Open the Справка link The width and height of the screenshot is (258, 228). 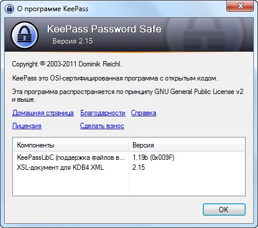click(x=144, y=113)
